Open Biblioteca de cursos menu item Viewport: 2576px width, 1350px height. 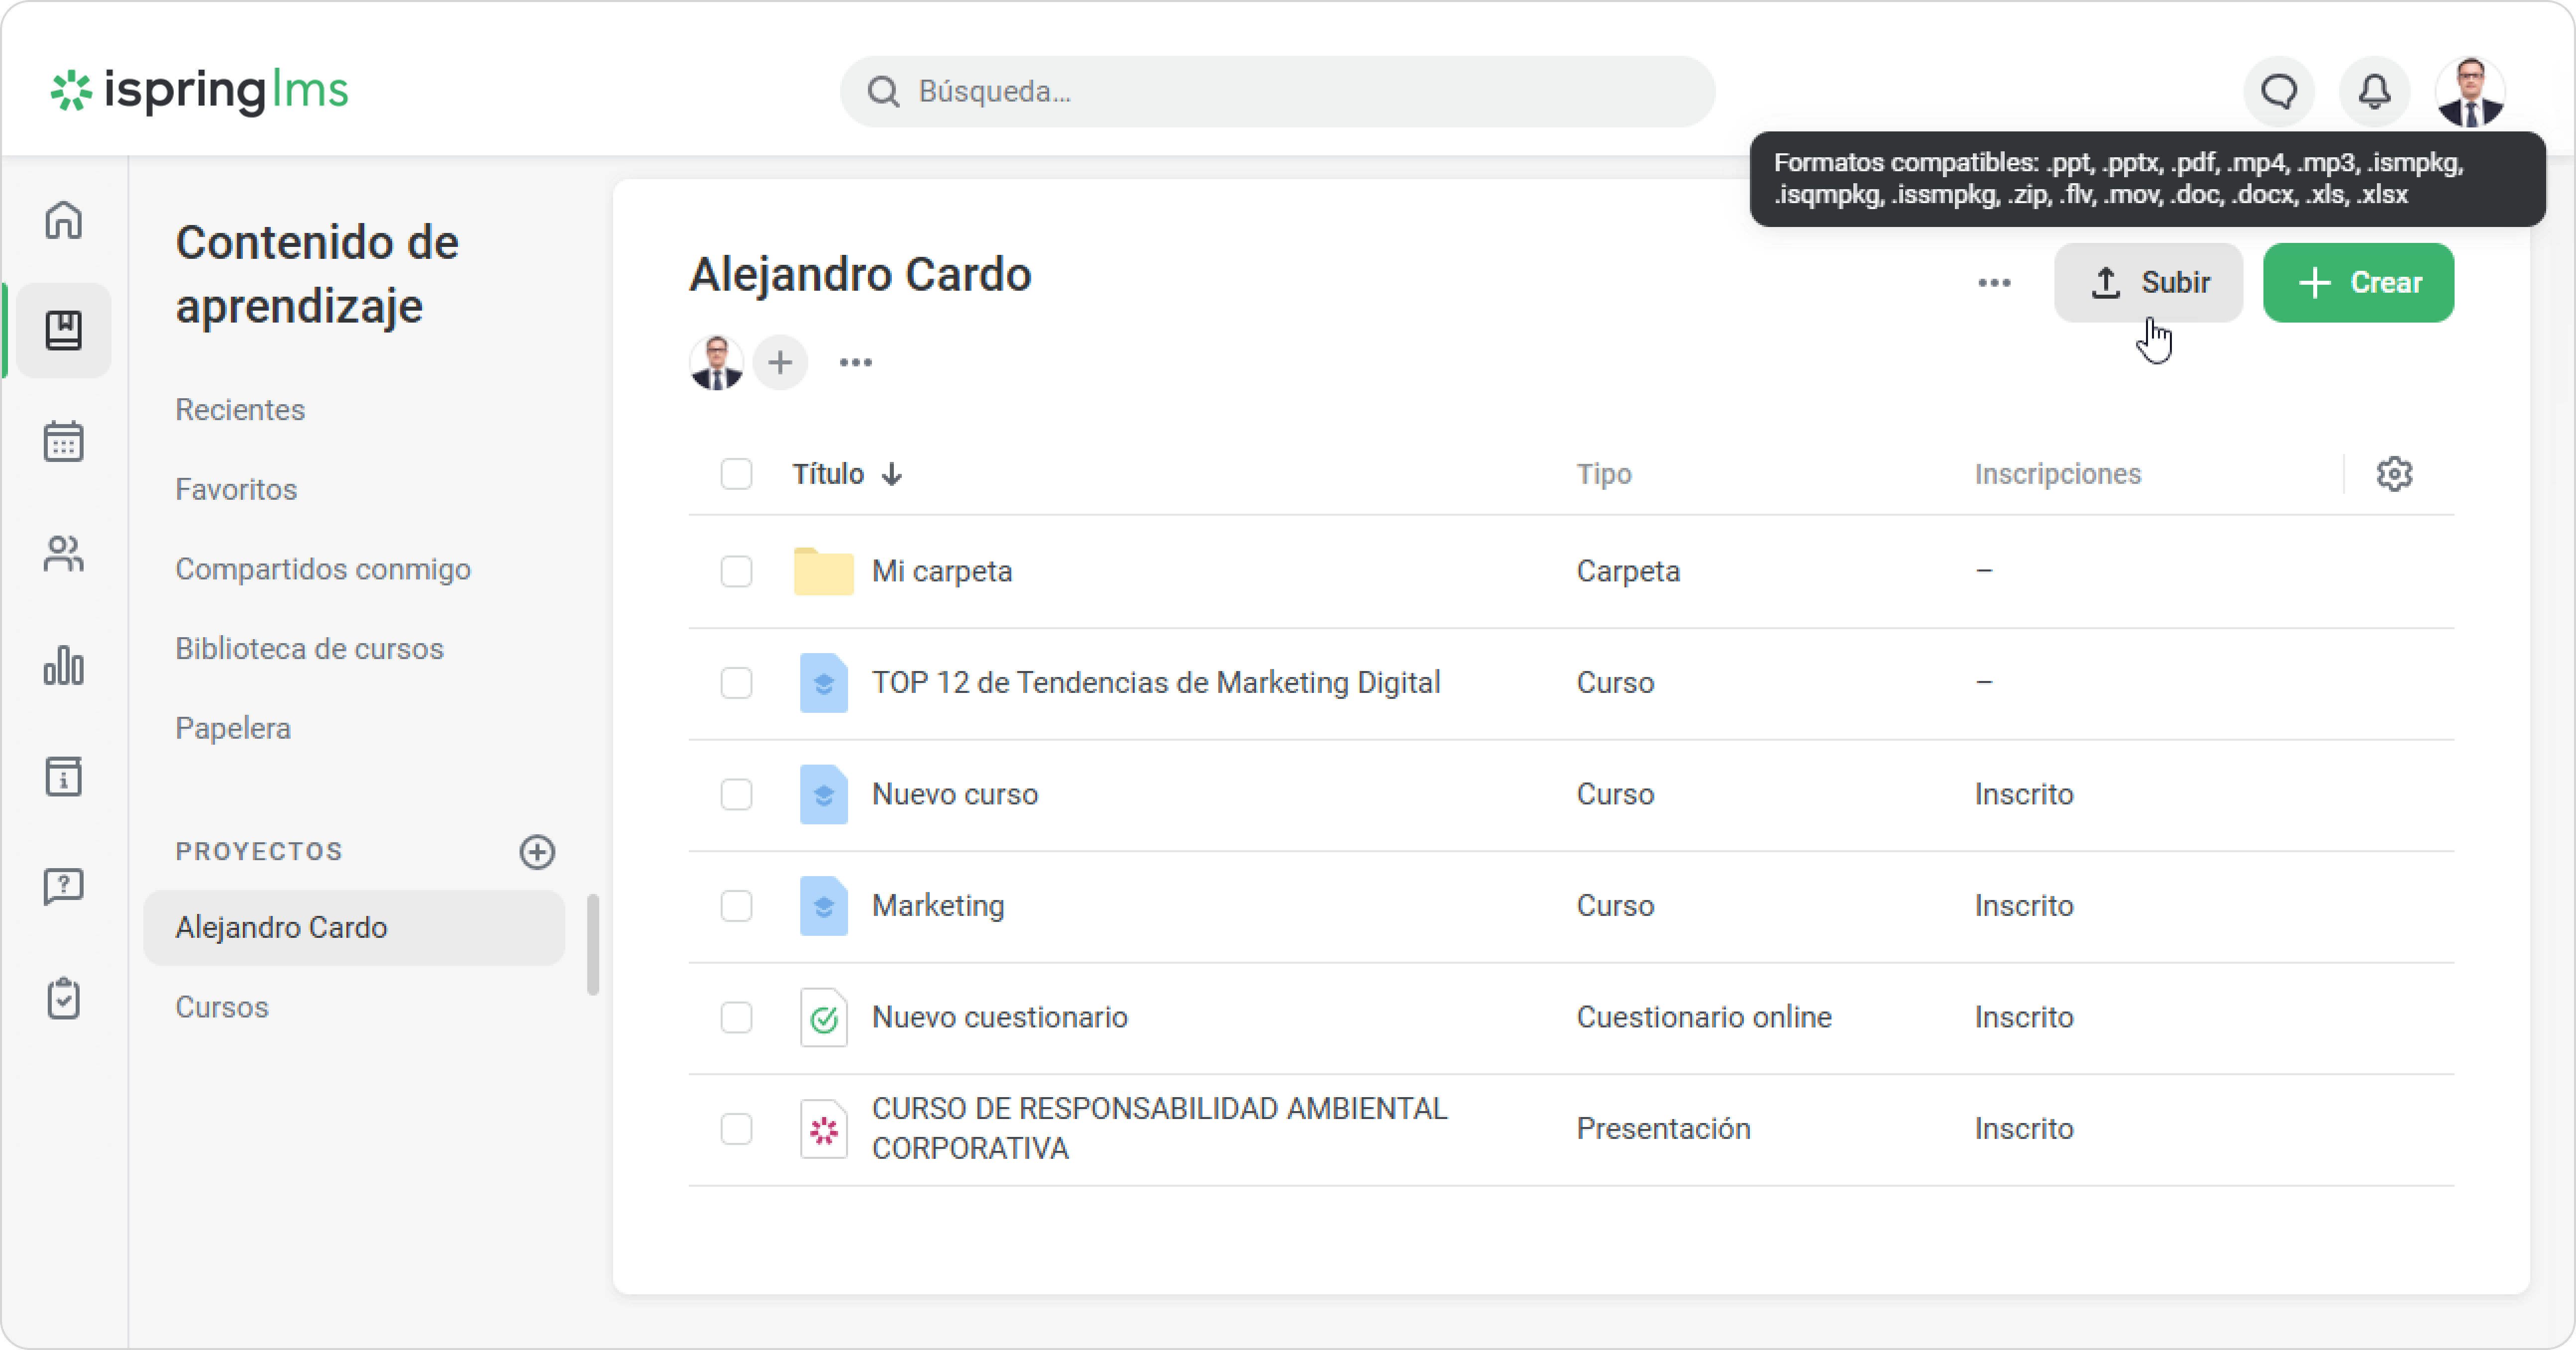309,648
